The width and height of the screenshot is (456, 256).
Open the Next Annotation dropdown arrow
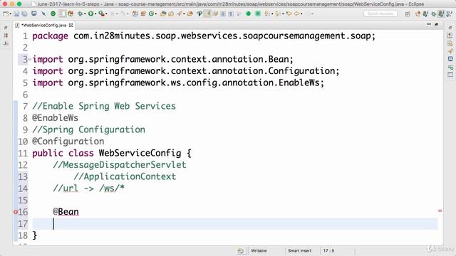[x=272, y=14]
